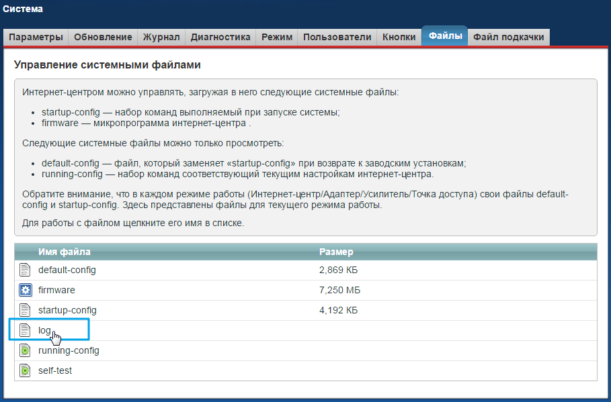This screenshot has width=611, height=402.
Task: Click the running-config green file icon
Action: click(x=25, y=350)
